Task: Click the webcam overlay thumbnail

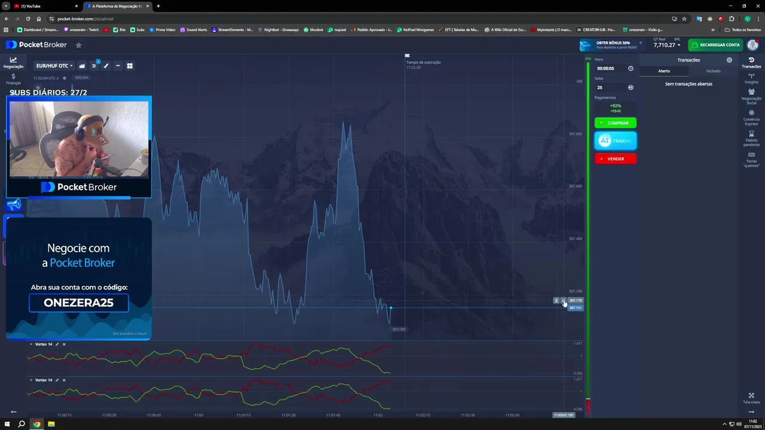Action: tap(79, 139)
